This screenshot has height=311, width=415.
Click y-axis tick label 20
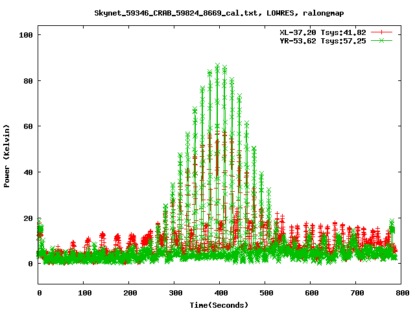[x=29, y=218]
